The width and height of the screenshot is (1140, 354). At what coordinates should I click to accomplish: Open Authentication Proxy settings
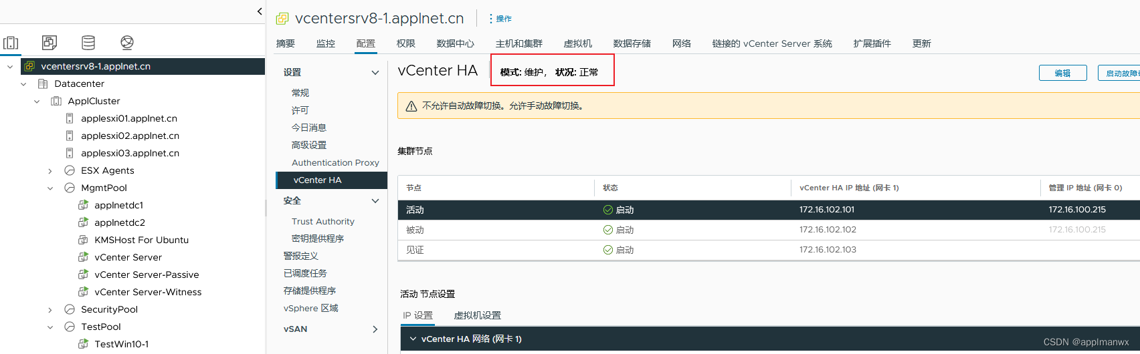pos(335,162)
